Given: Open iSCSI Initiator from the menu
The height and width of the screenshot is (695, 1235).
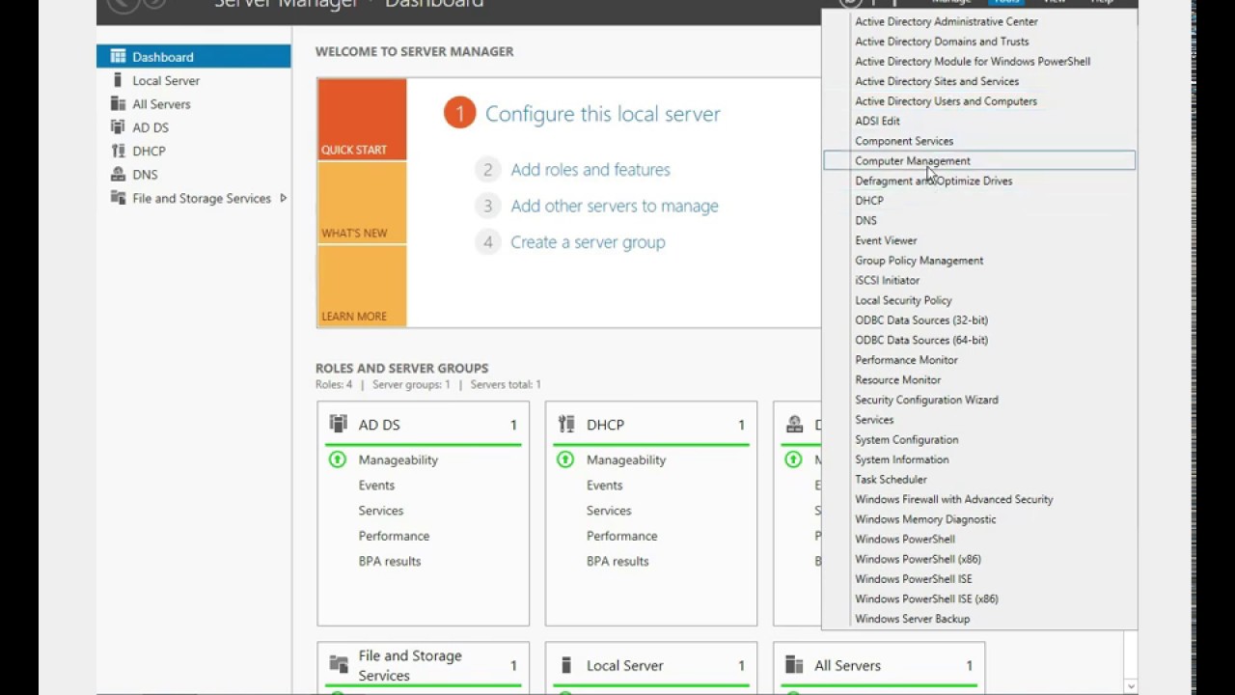Looking at the screenshot, I should coord(887,280).
